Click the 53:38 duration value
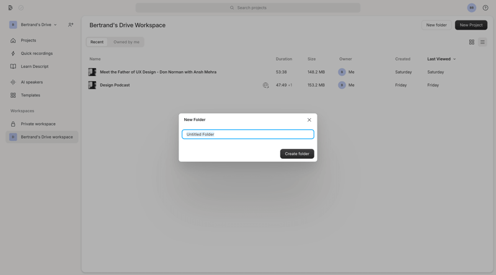This screenshot has height=275, width=496. (281, 72)
